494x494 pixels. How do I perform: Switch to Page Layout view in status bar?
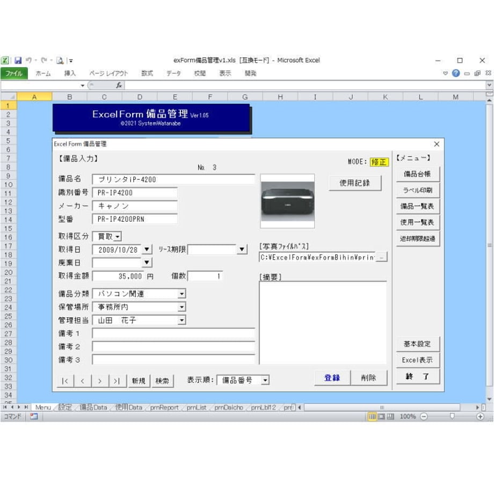pos(381,417)
